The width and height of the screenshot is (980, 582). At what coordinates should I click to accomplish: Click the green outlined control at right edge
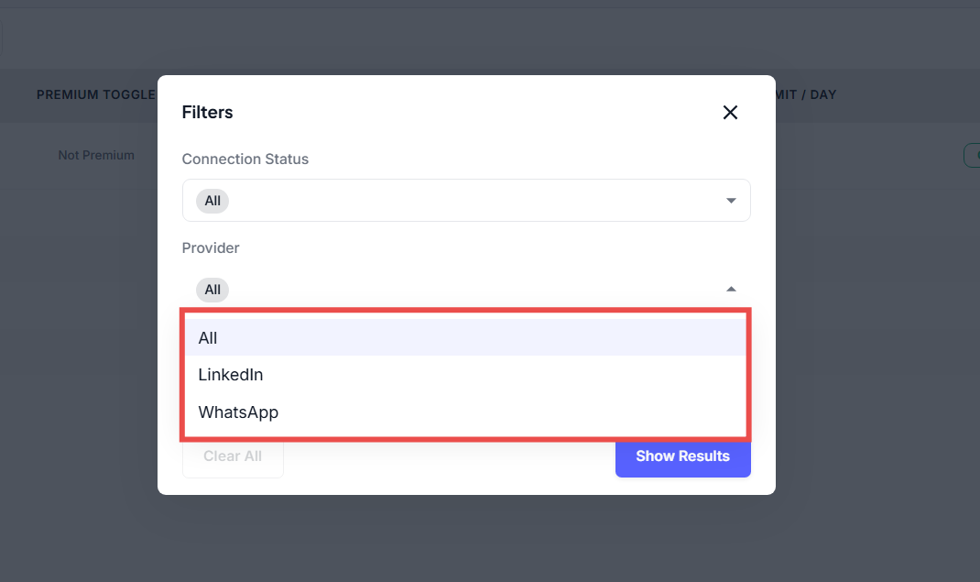(x=972, y=156)
